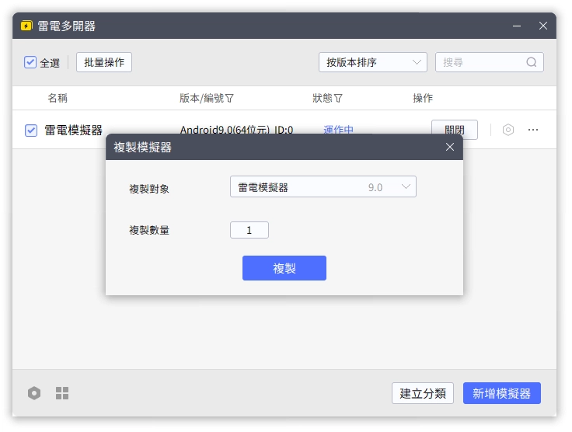Expand the 複製對象 dropdown
The height and width of the screenshot is (432, 572).
(323, 187)
